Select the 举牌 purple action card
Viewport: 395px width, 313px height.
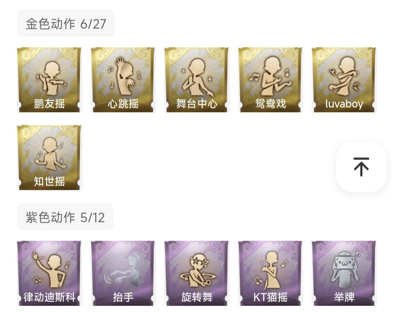[344, 273]
